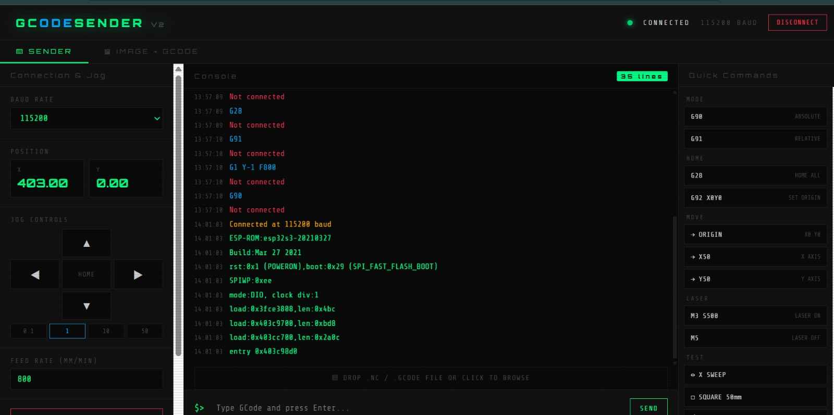Run the SQUARE 50mm test command
The height and width of the screenshot is (415, 834).
[755, 397]
